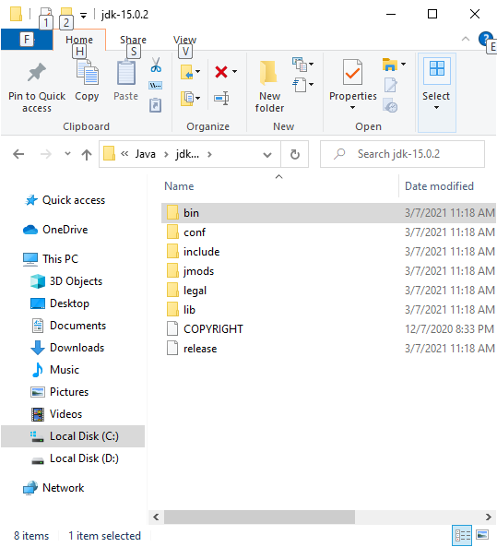Screen dimensions: 497x547
Task: Click the Rename icon
Action: pyautogui.click(x=221, y=98)
